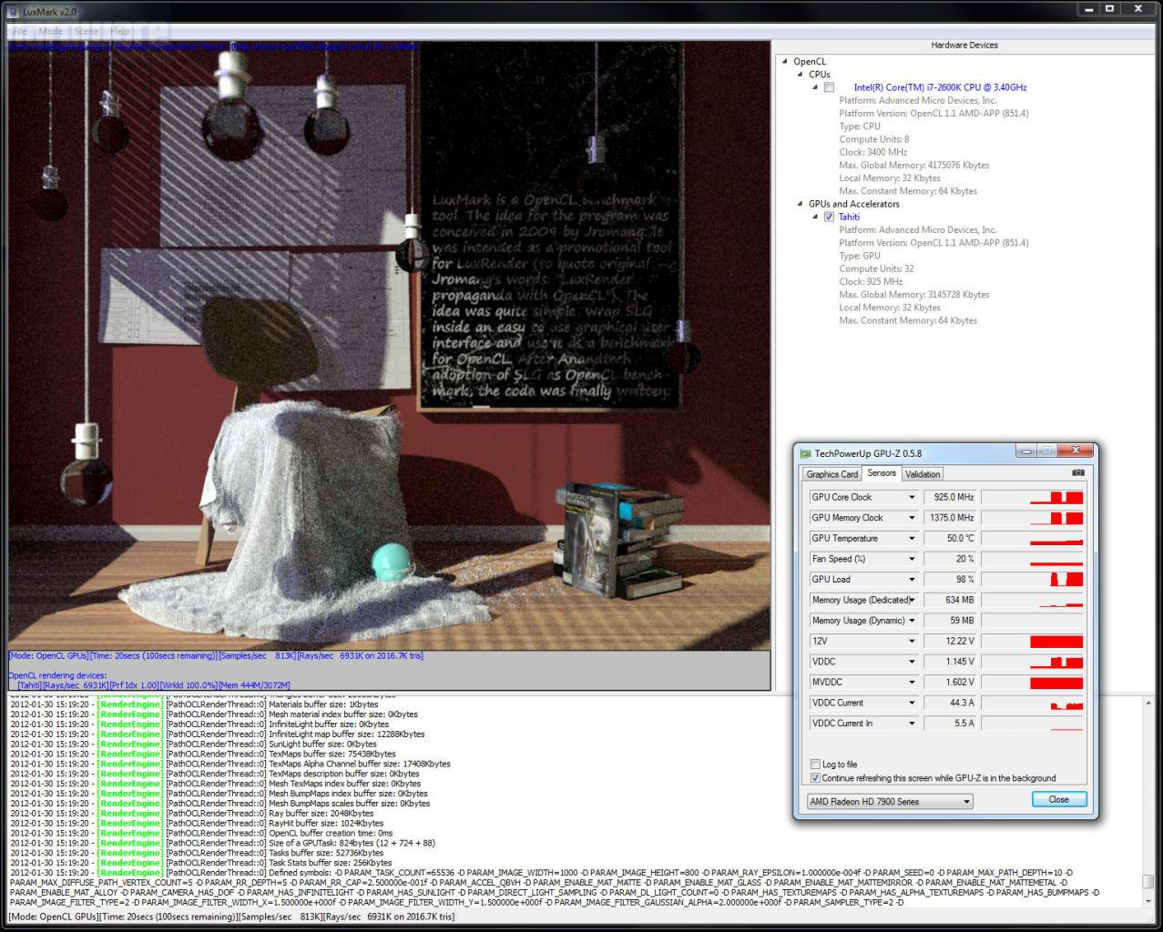Collapse the Tahiti device details
The image size is (1163, 932).
point(816,217)
